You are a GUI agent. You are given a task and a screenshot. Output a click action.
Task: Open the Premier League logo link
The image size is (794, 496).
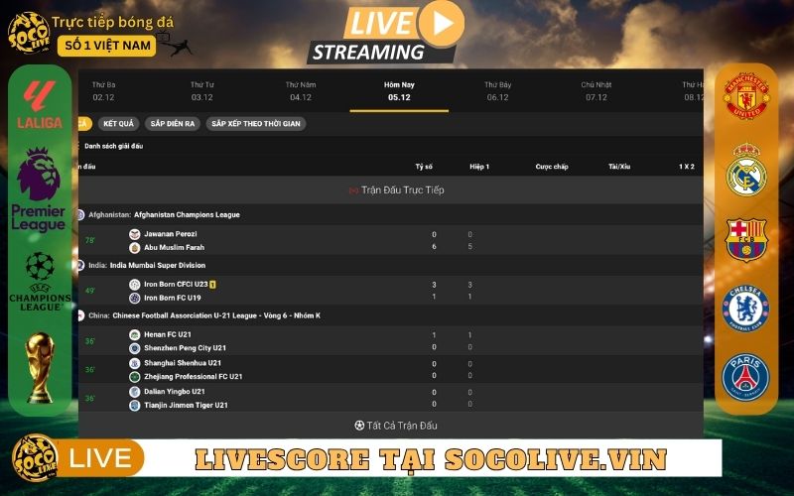point(39,189)
